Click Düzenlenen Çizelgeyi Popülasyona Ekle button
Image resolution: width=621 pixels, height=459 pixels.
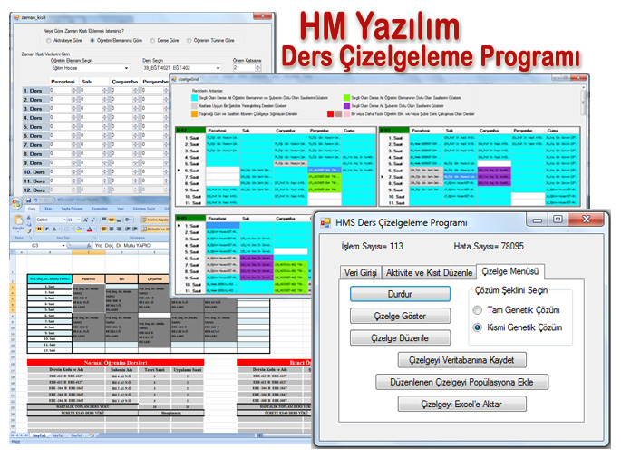click(x=461, y=382)
